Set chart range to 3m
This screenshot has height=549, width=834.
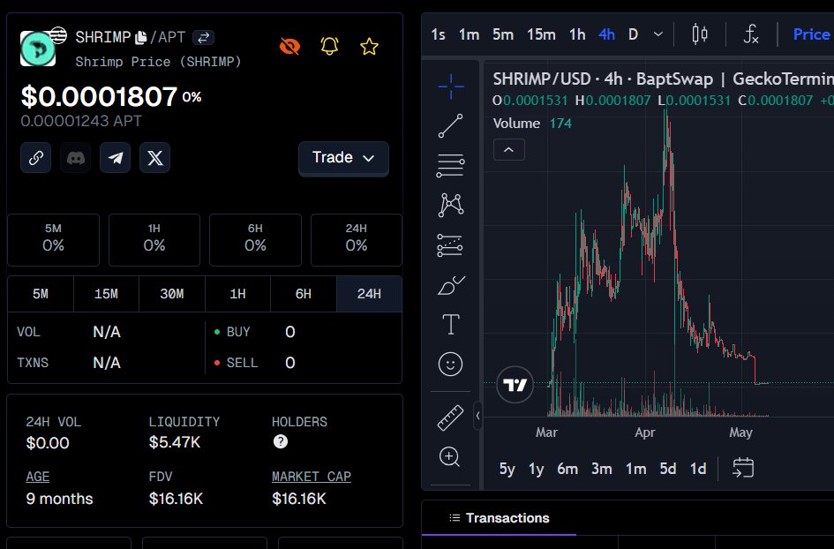(602, 470)
